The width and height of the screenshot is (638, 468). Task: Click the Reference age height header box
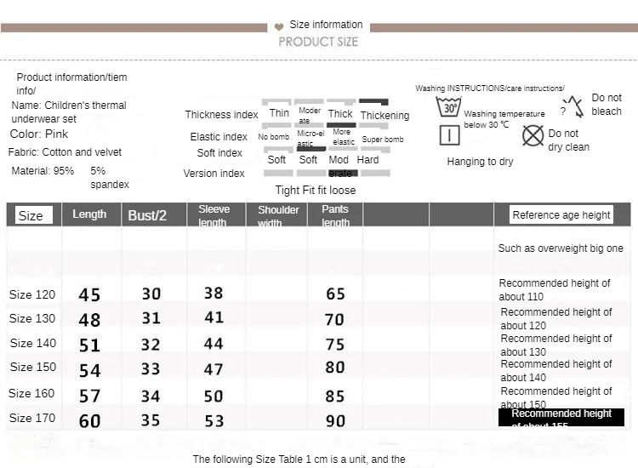[x=561, y=215]
